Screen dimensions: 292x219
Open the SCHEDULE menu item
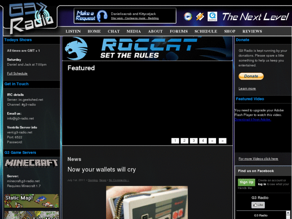(206, 31)
